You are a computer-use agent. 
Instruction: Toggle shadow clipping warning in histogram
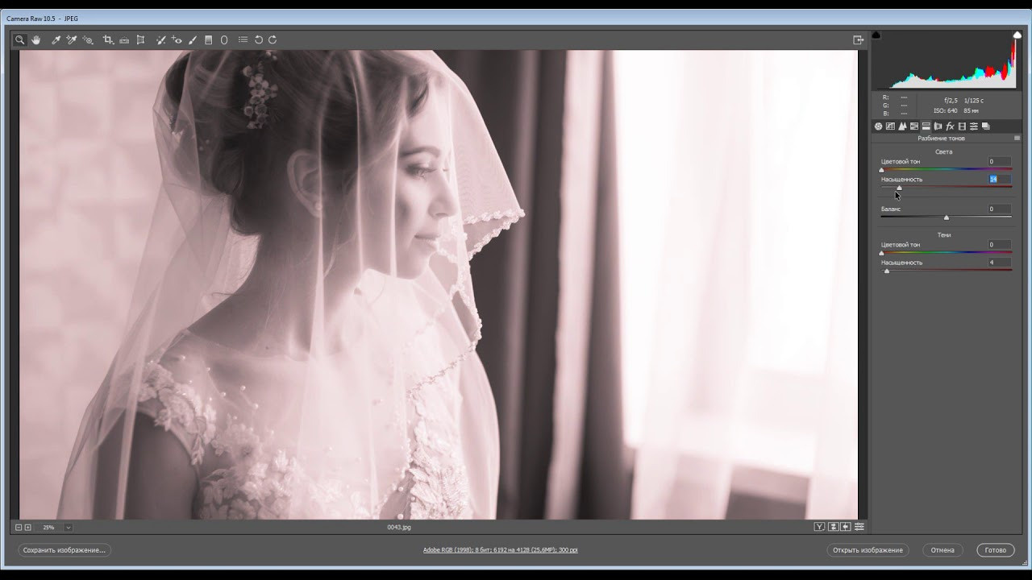(x=876, y=35)
